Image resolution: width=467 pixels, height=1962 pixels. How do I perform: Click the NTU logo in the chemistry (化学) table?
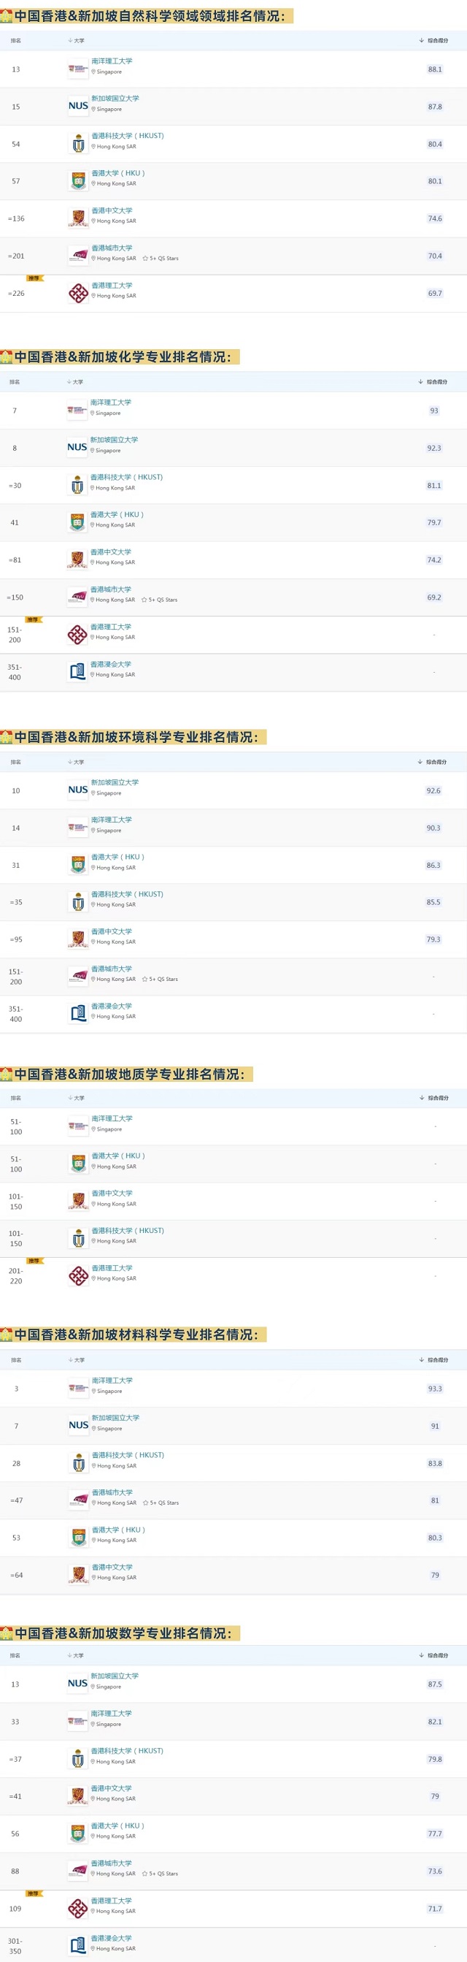pos(77,411)
